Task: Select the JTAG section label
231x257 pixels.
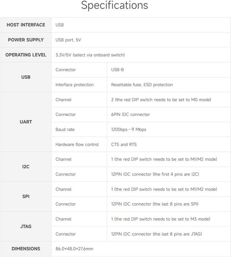Action: (x=26, y=226)
